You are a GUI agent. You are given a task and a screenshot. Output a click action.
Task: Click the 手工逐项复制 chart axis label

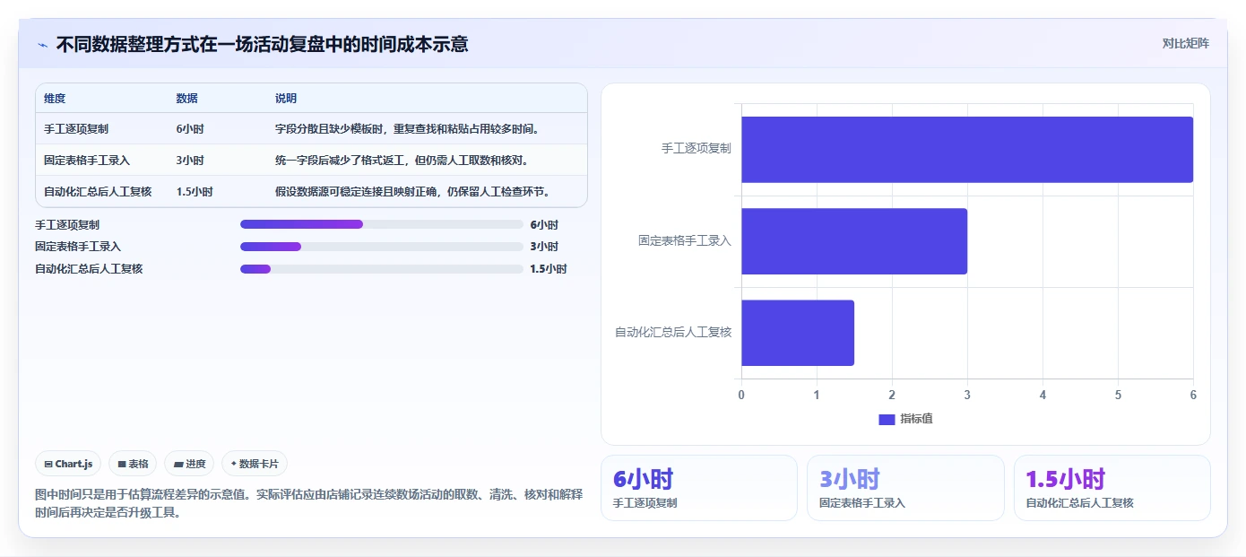(697, 149)
